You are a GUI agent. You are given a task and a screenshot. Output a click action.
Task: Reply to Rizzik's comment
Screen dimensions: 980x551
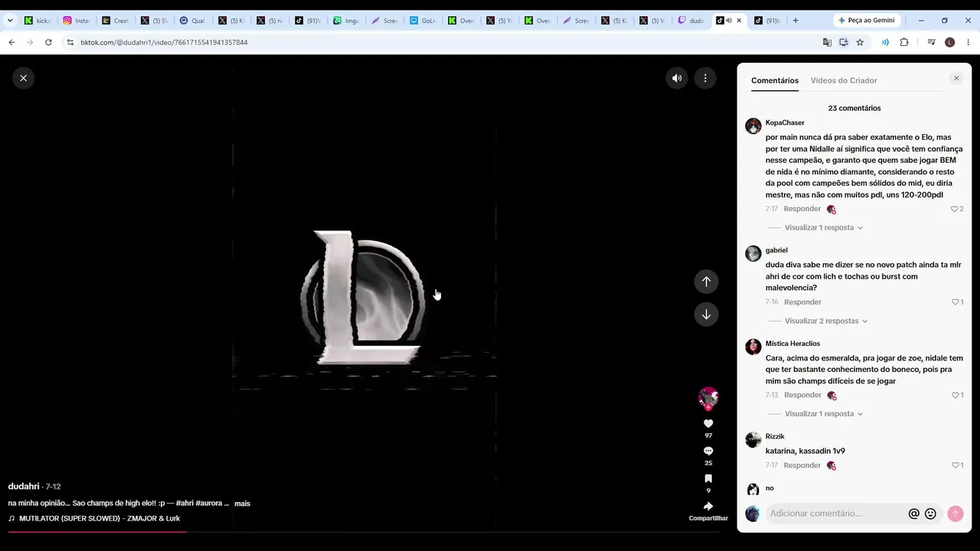click(802, 465)
